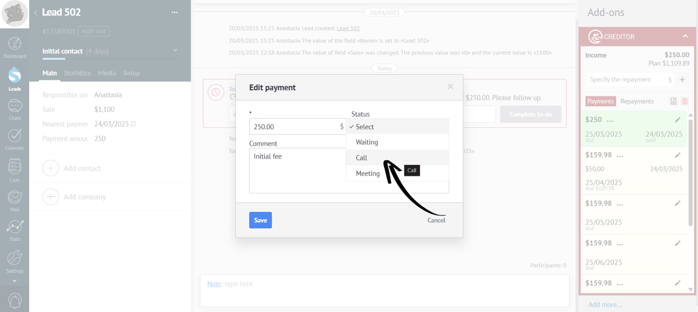Click the red trash icon in Creditor
Viewport: 698px width, 312px height.
point(685,101)
